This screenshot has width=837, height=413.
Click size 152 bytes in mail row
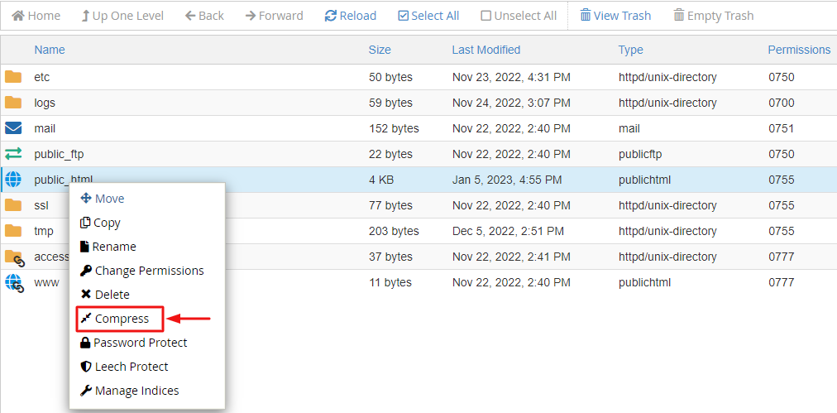394,128
